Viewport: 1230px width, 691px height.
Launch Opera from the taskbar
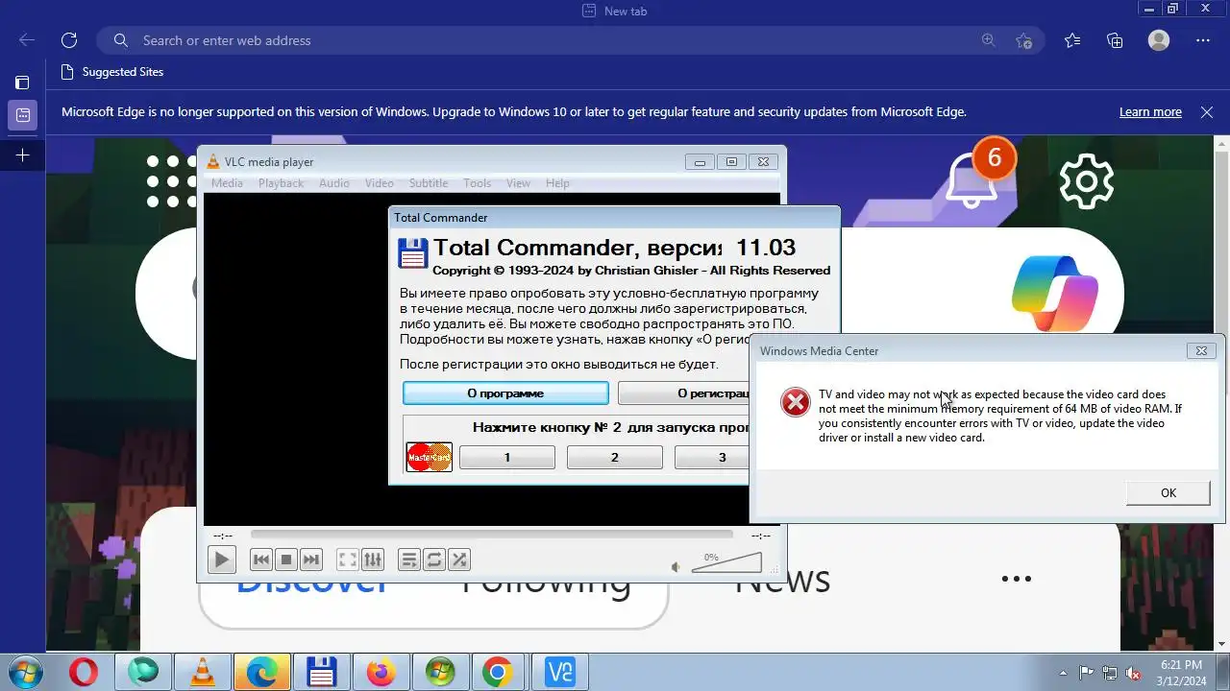click(x=84, y=672)
